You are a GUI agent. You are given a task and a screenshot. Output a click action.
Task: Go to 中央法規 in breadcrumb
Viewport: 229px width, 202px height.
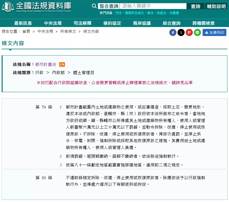(45, 32)
